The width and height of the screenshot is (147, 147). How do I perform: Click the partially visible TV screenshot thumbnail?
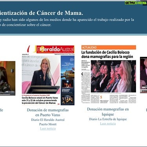(x=143, y=75)
